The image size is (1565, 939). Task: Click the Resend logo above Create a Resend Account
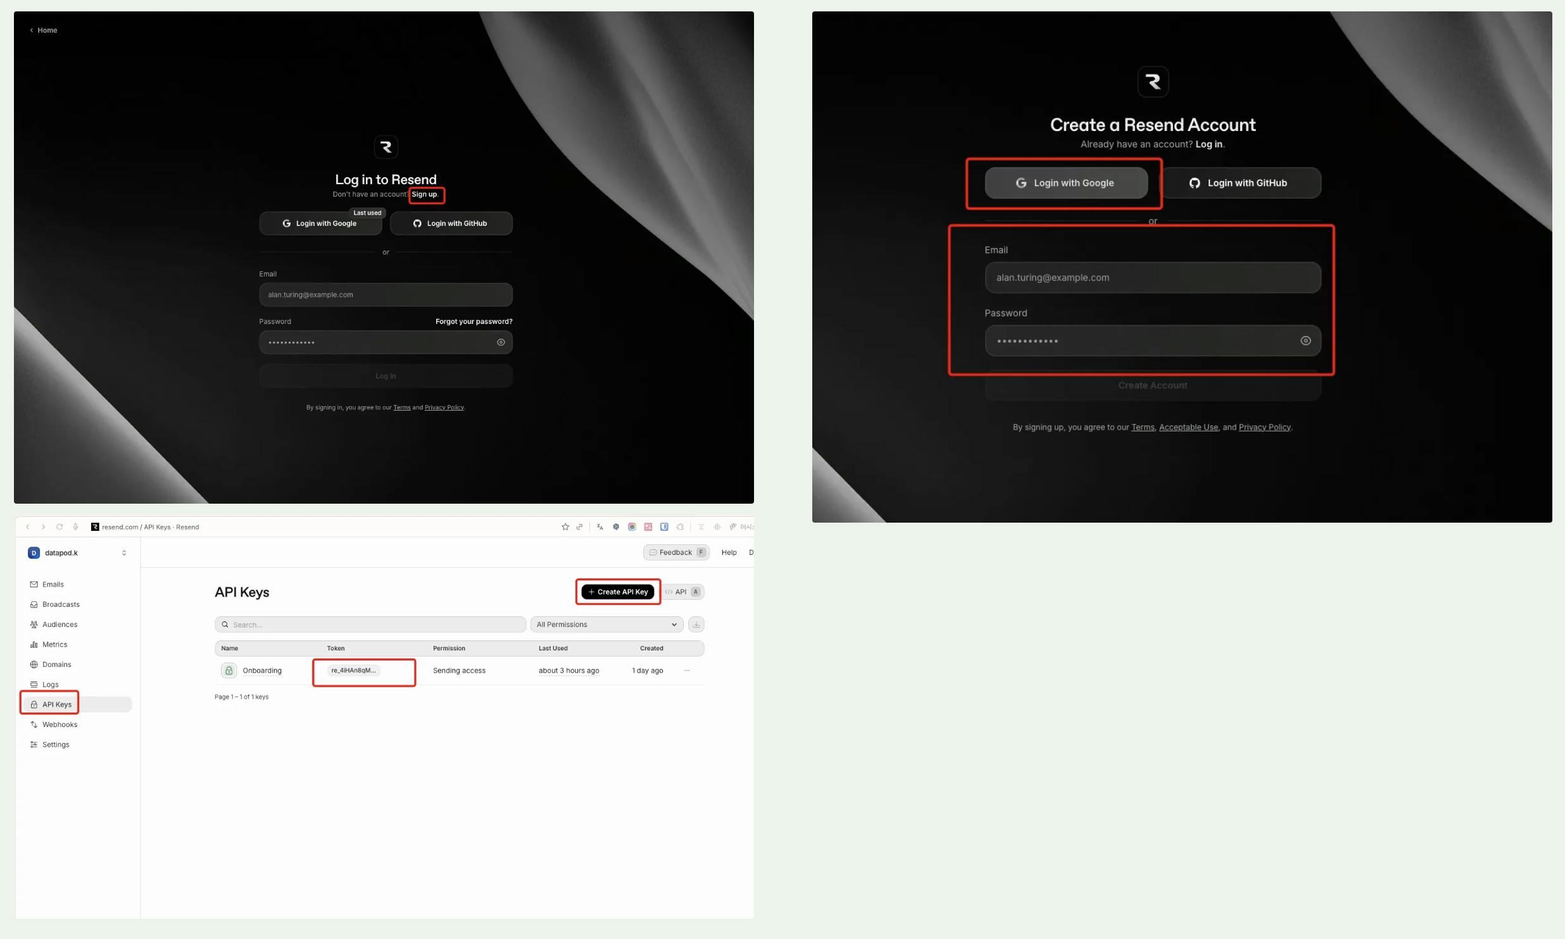tap(1152, 82)
